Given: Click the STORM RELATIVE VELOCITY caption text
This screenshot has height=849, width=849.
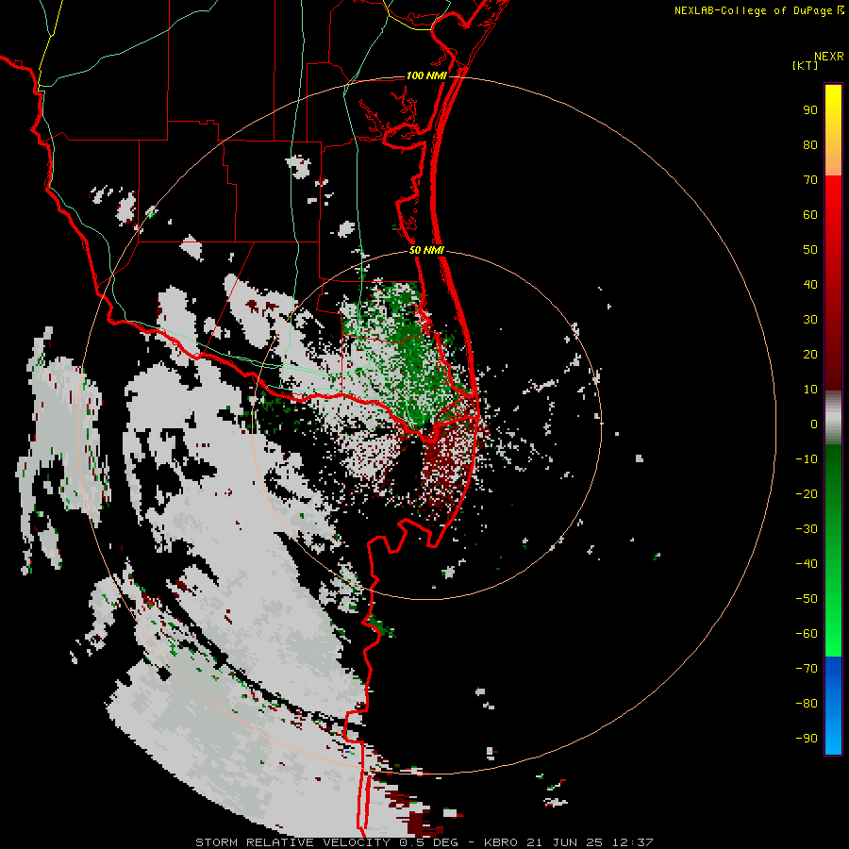Looking at the screenshot, I should click(295, 842).
